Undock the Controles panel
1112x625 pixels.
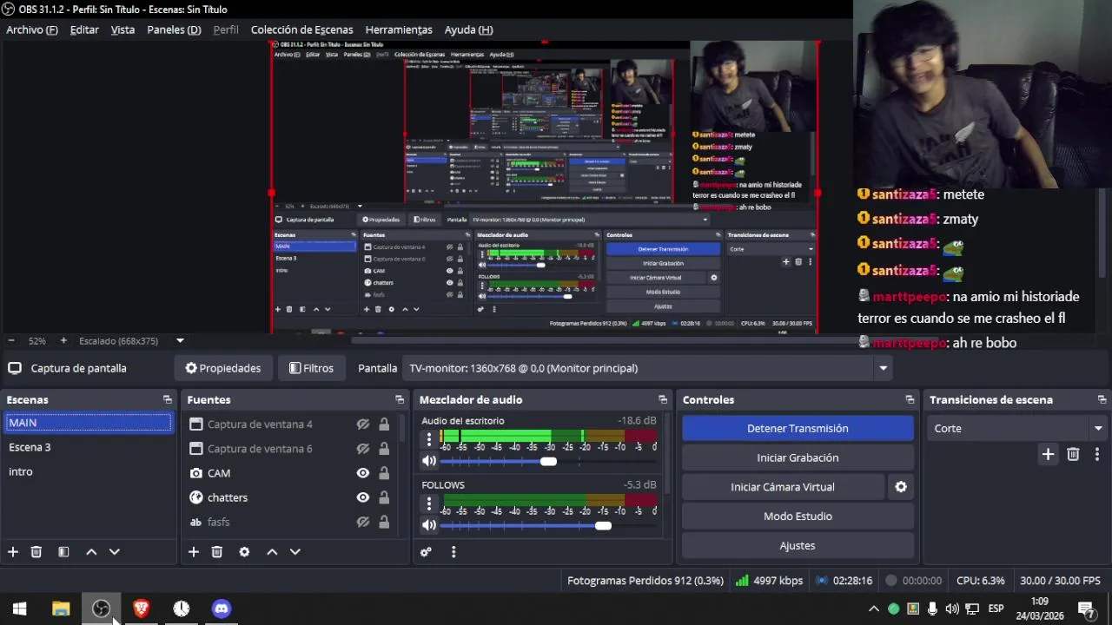click(x=910, y=400)
